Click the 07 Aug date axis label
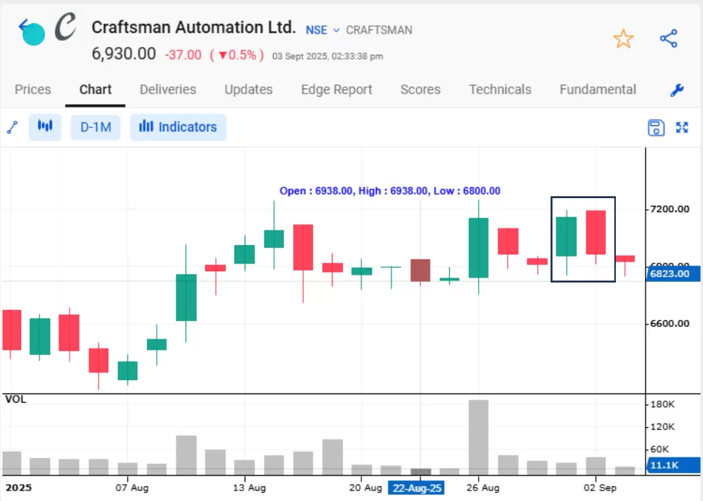Image resolution: width=703 pixels, height=501 pixels. click(132, 488)
